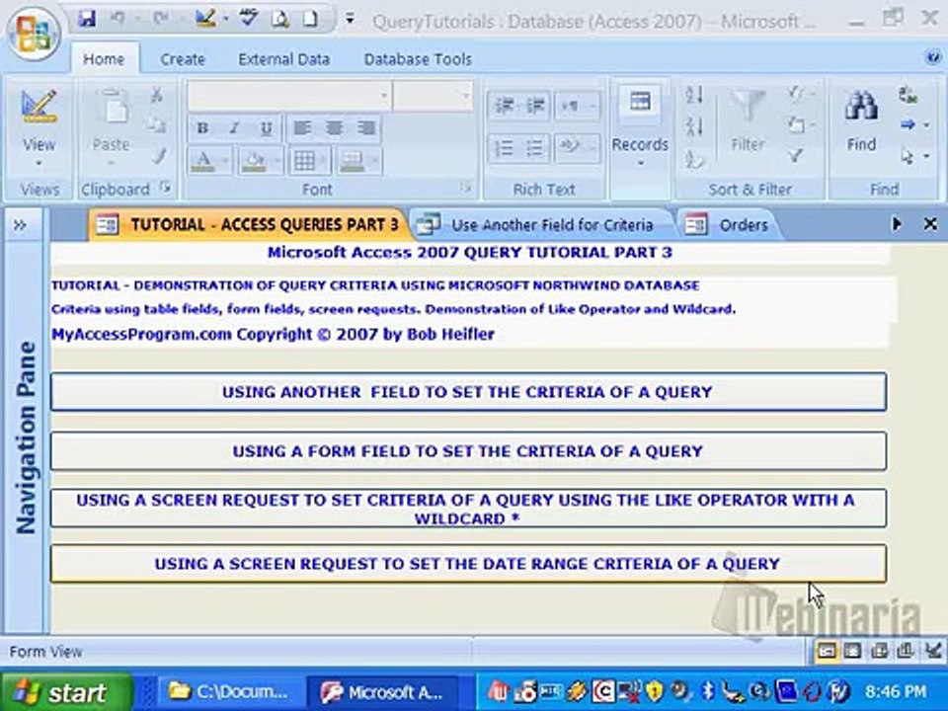
Task: Expand the Navigation Pane with chevrons
Action: pos(20,225)
